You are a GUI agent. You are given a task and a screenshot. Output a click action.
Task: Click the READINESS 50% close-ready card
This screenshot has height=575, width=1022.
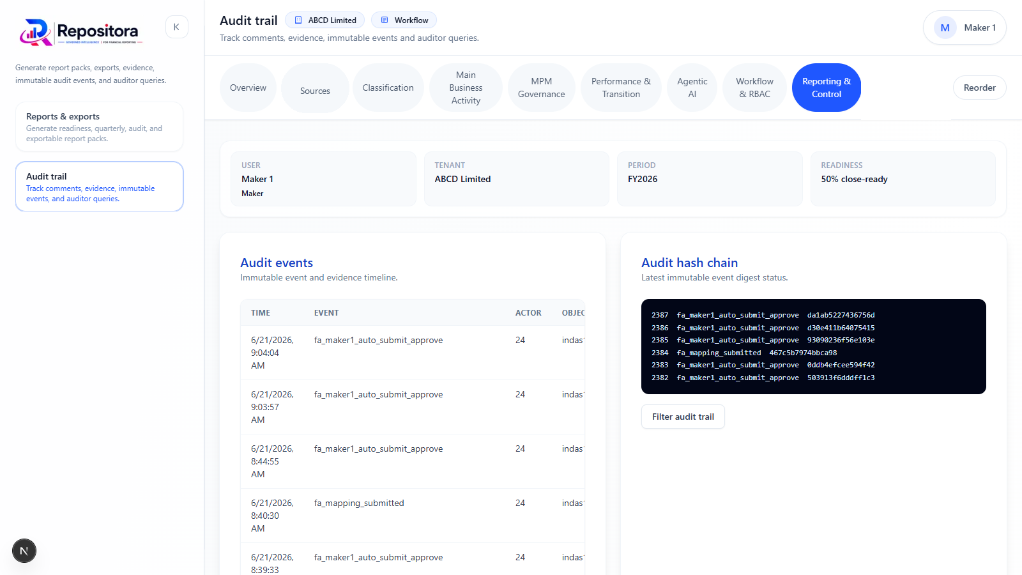click(903, 179)
